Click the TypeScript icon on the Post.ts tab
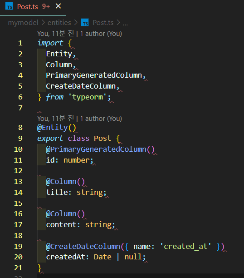Viewport: 244px width, 278px height. coord(9,6)
